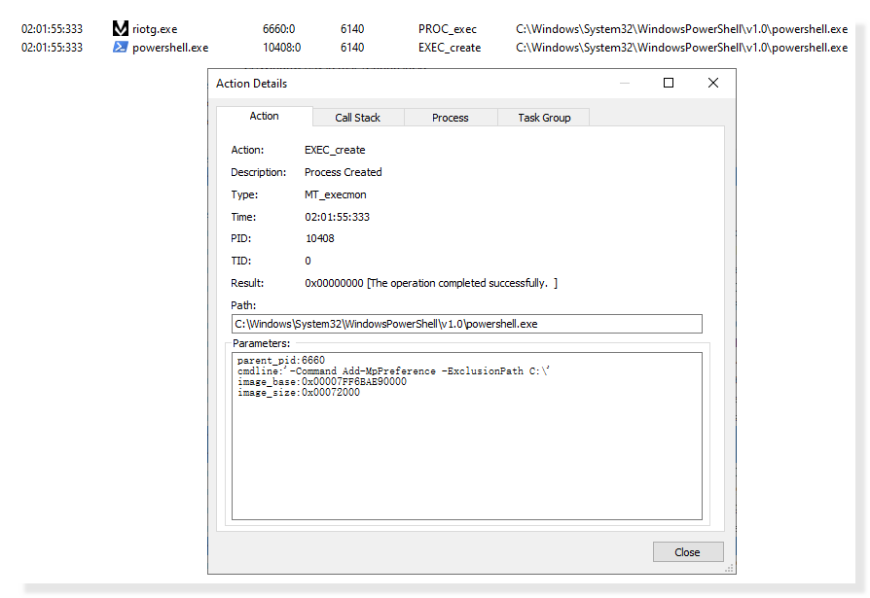Screen dimensions: 870x598
Task: Click the EXEC_create cell in the event list
Action: pos(450,48)
